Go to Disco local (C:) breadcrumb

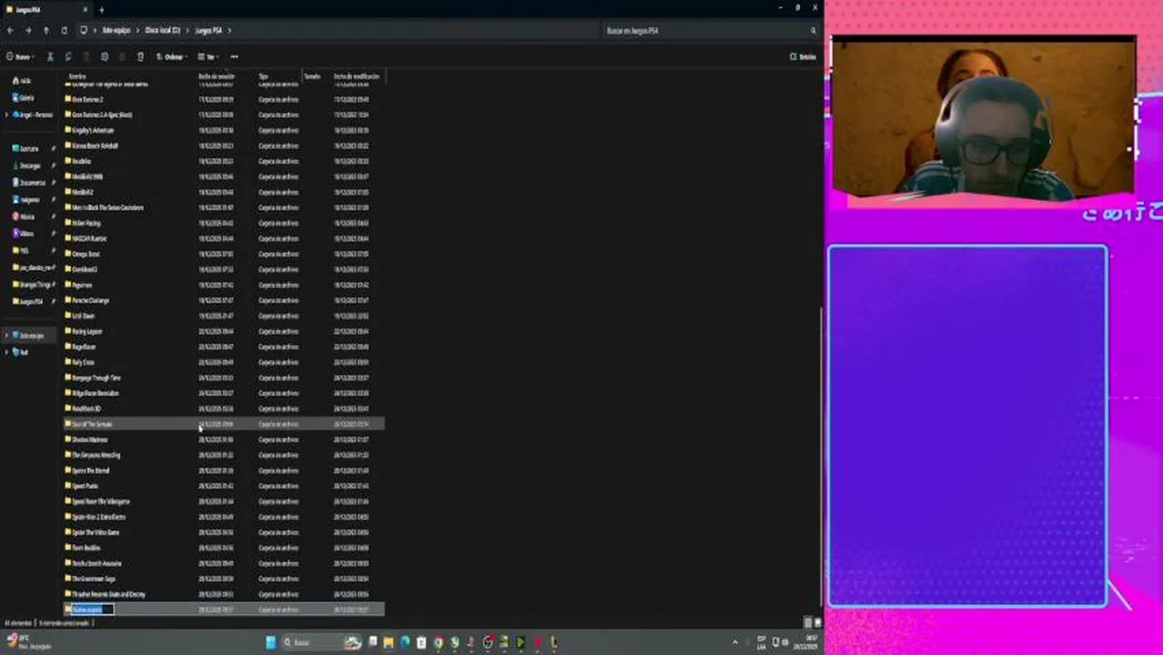tap(163, 31)
